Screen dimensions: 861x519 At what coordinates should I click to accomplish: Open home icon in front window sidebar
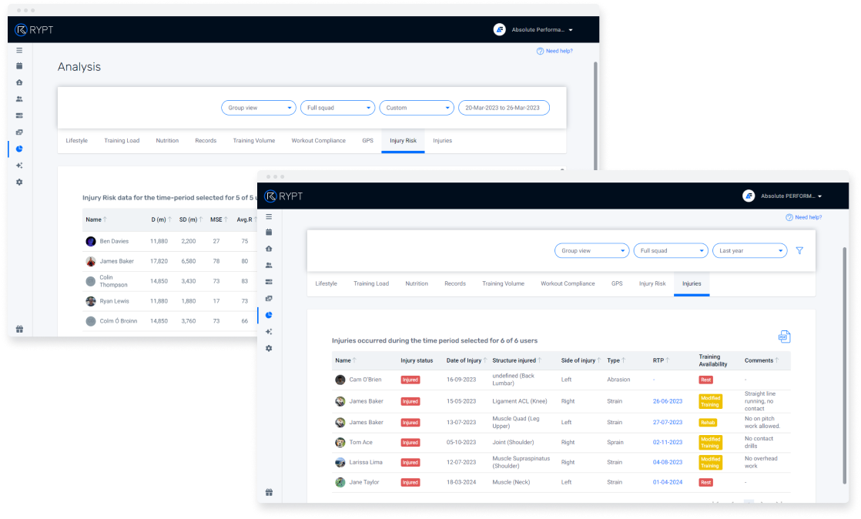pos(269,249)
